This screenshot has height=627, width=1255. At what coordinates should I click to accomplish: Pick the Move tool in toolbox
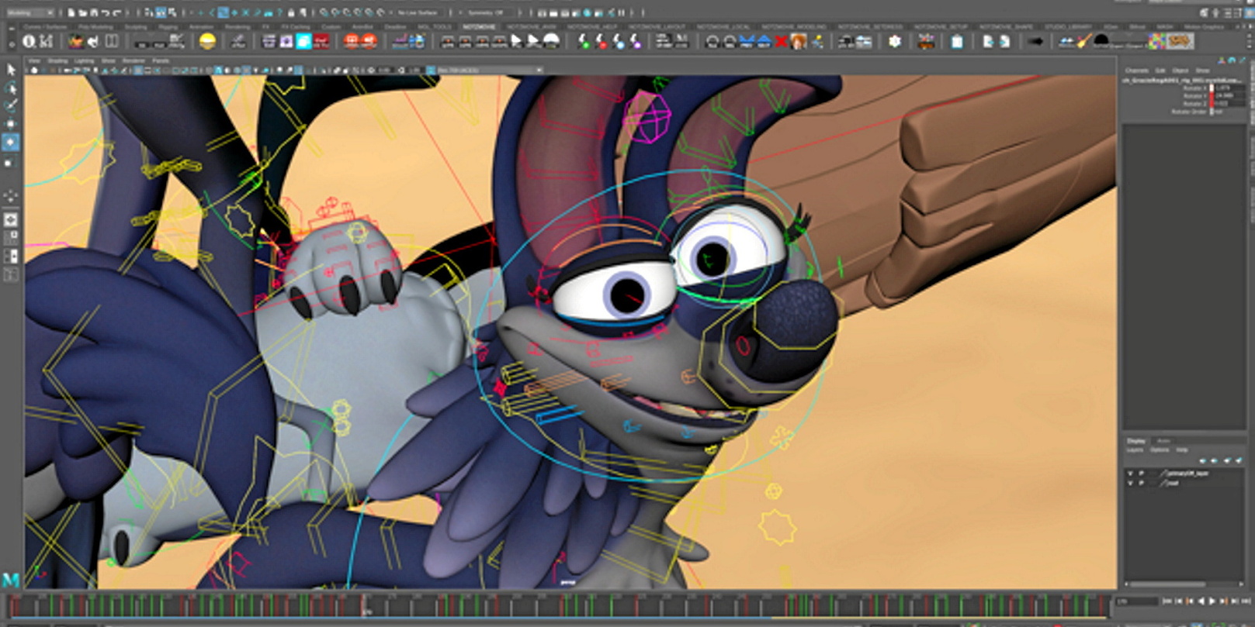[11, 124]
